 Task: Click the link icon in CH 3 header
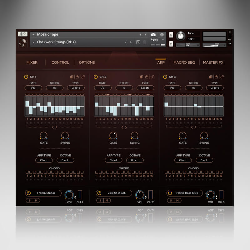222,77
